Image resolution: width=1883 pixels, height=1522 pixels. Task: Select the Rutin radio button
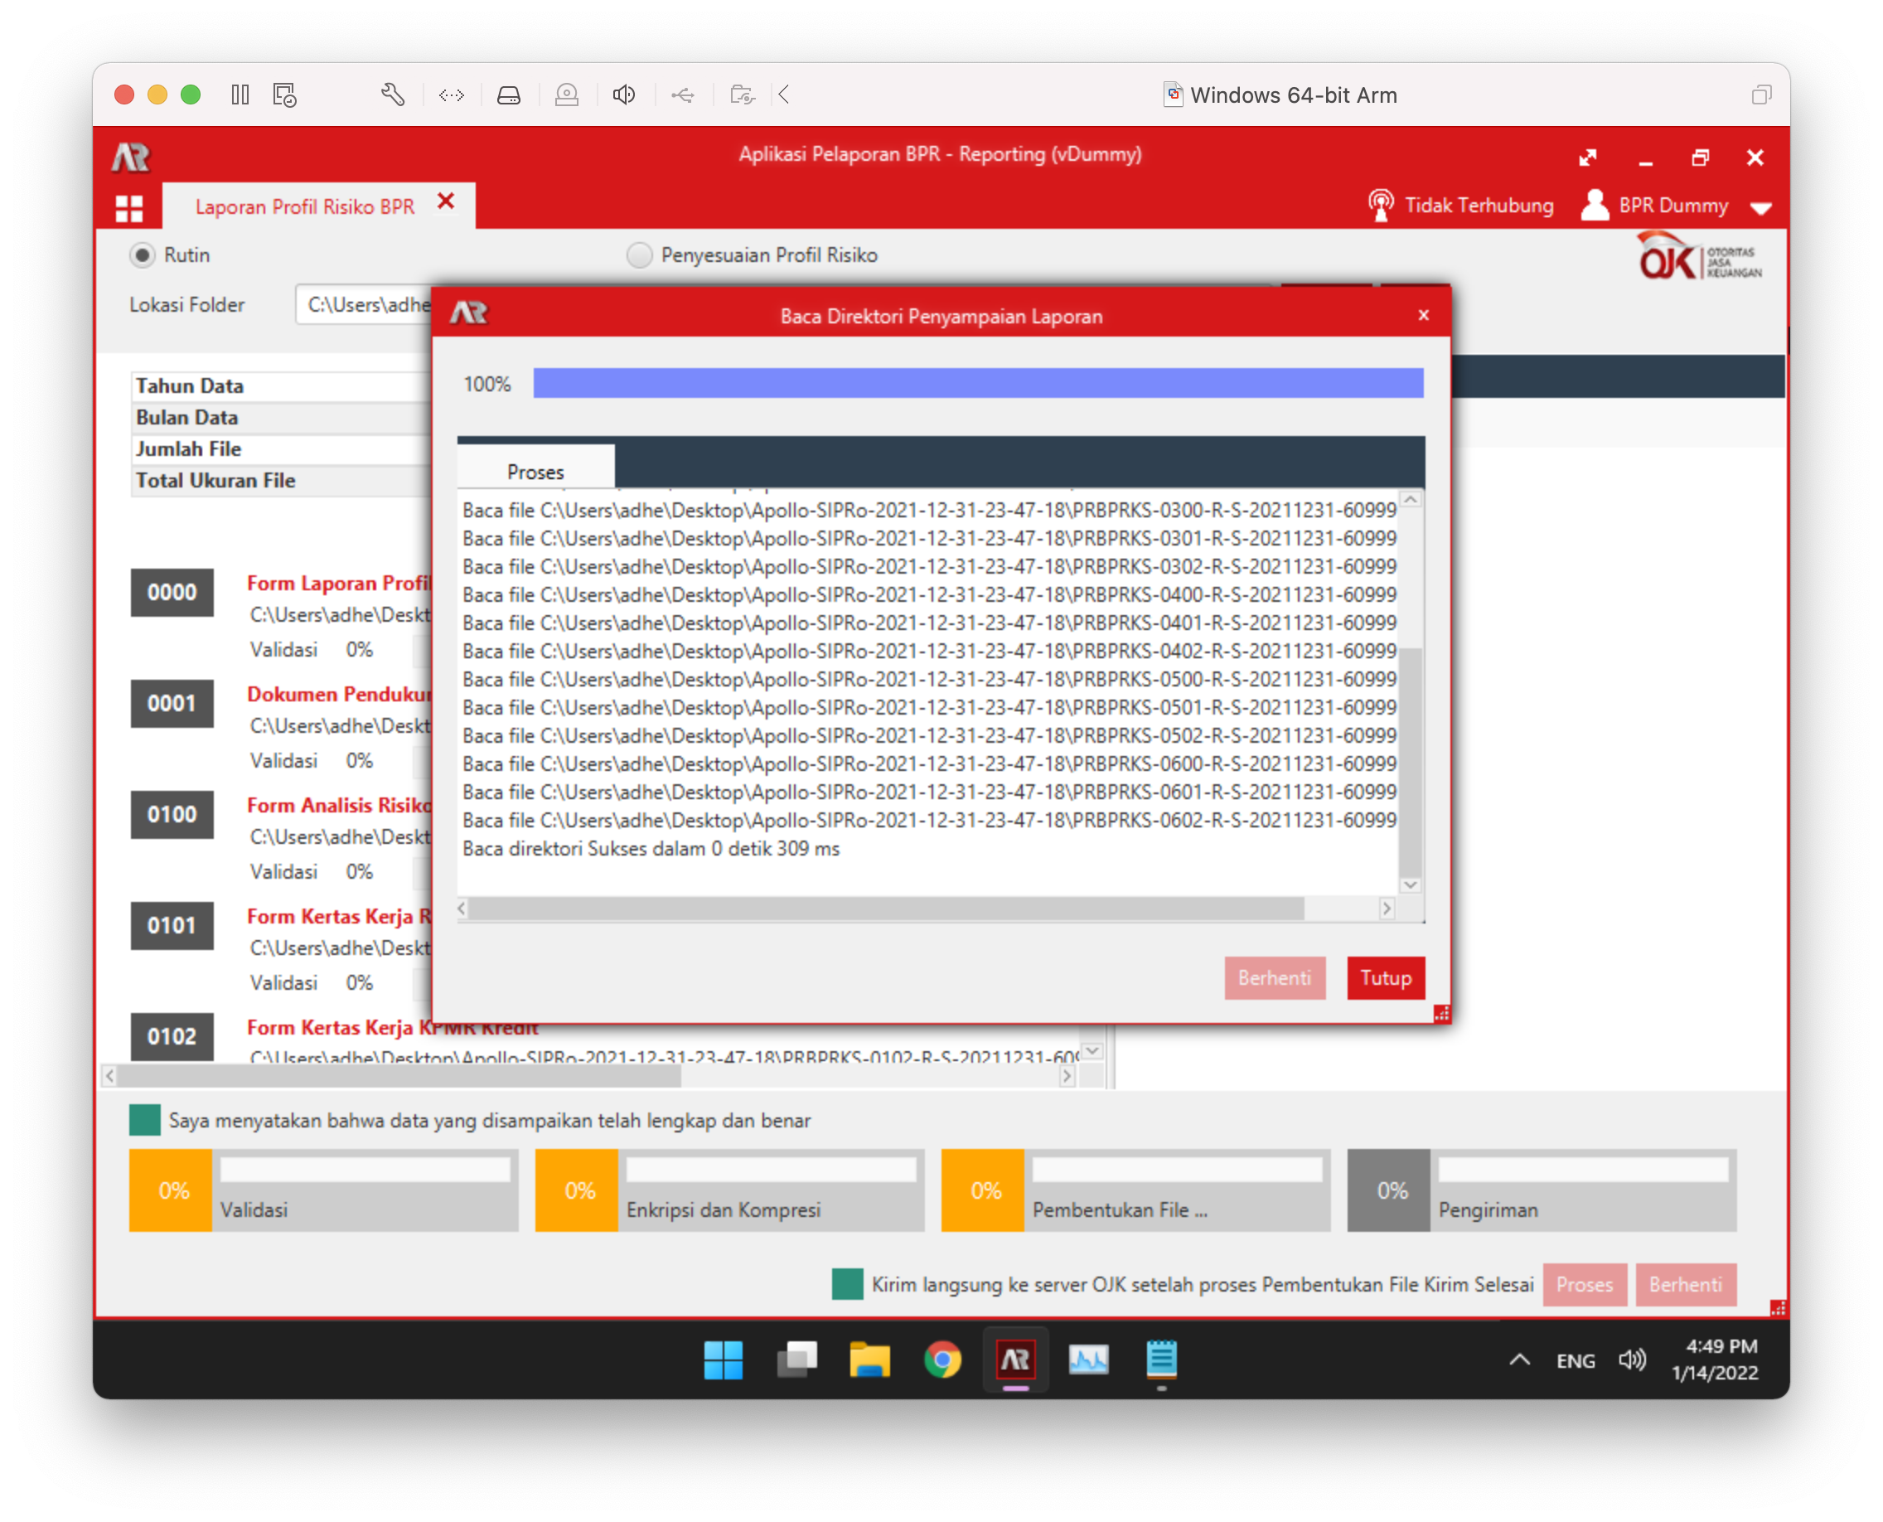coord(142,255)
